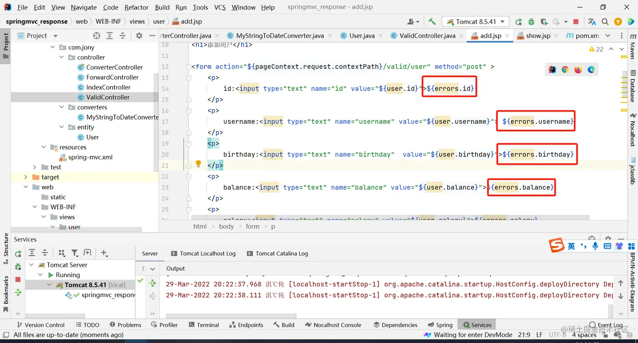Click the Select Opened File target icon
The width and height of the screenshot is (638, 343).
(x=97, y=35)
